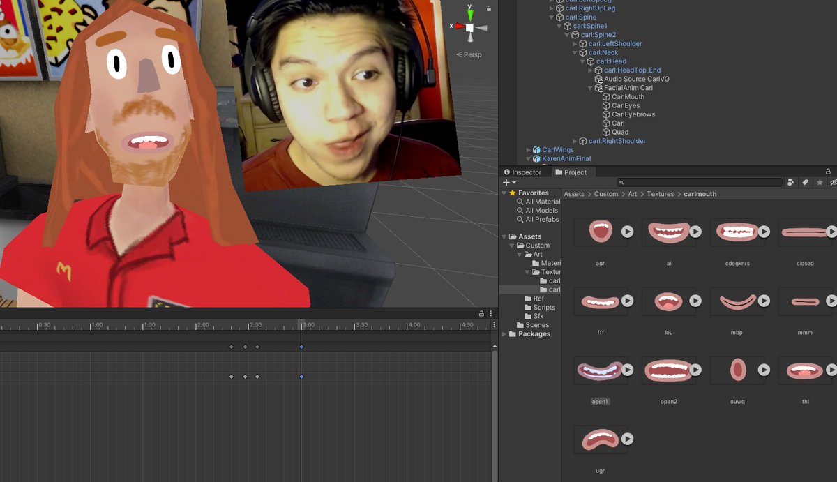Select All Models favorite search

coord(536,211)
